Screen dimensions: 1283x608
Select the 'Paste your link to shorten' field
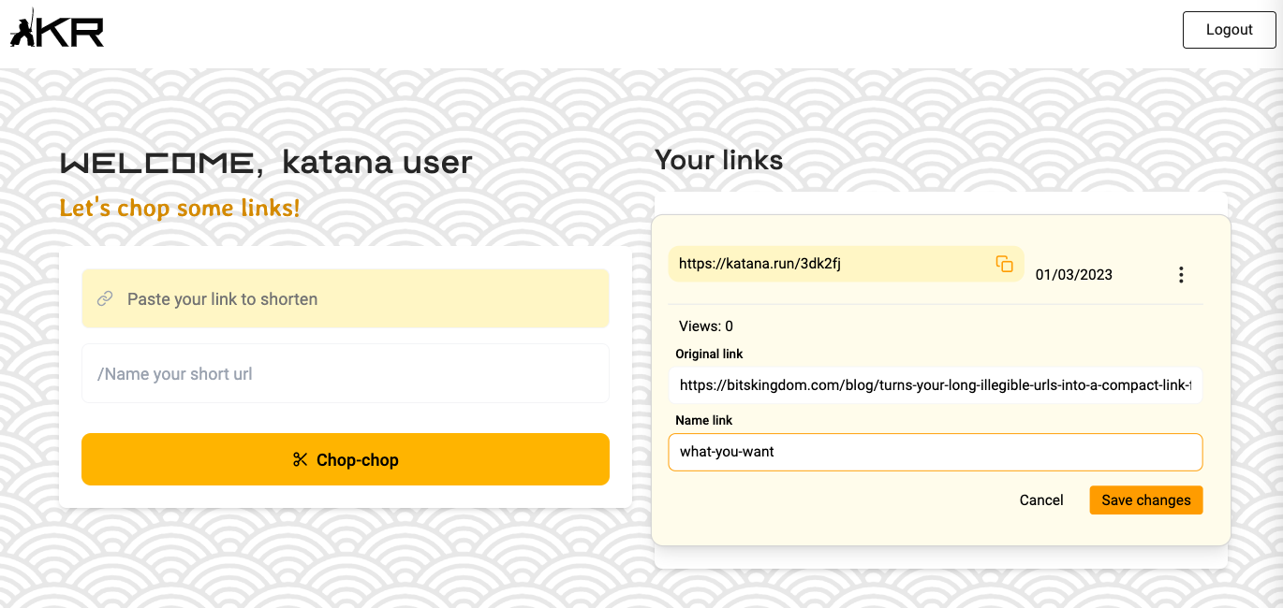346,298
